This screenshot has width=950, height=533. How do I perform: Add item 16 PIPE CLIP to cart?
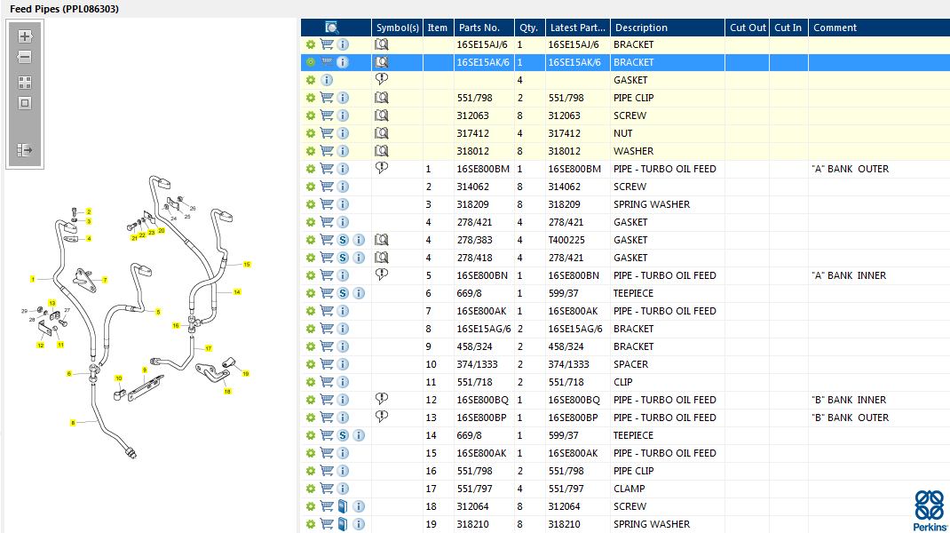[x=327, y=471]
